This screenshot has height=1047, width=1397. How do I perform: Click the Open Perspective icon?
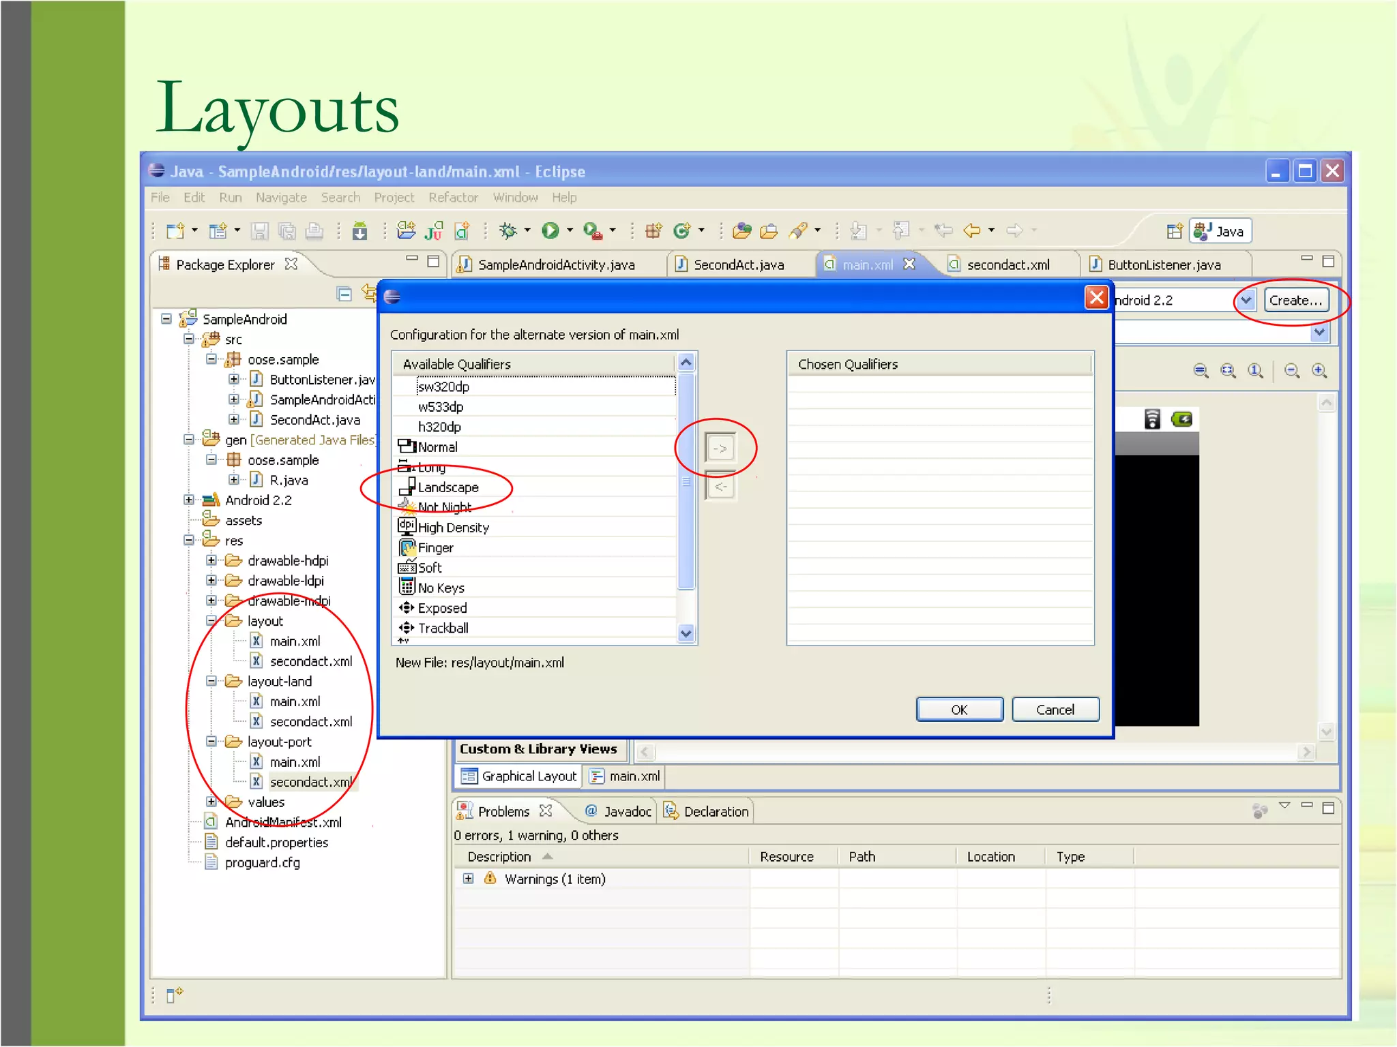1174,231
